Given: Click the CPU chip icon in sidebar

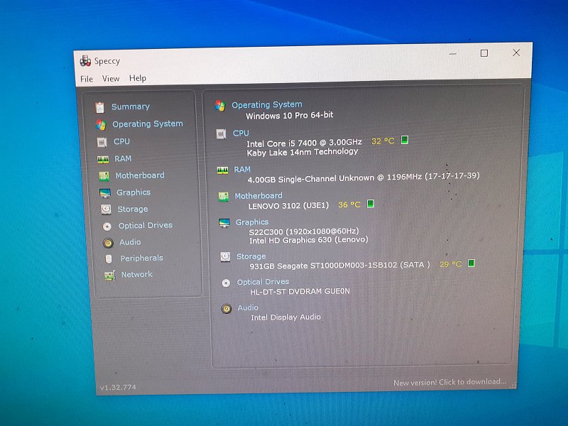Looking at the screenshot, I should [x=102, y=143].
